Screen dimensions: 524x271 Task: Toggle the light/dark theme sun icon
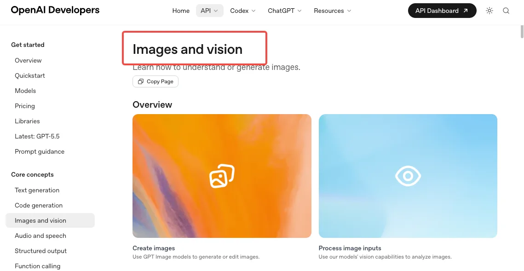pyautogui.click(x=489, y=11)
